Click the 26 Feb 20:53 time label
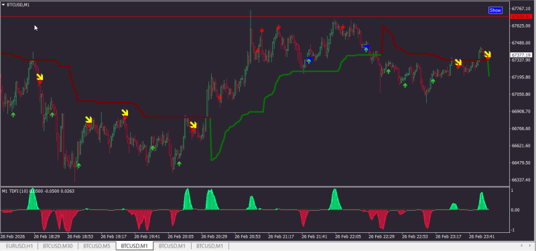Screen dimensions: 536x251 pos(248,236)
